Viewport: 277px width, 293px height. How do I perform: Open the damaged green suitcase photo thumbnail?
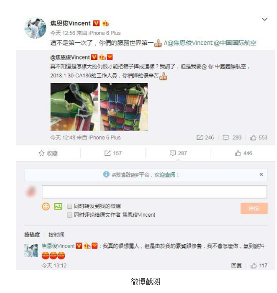(74, 107)
